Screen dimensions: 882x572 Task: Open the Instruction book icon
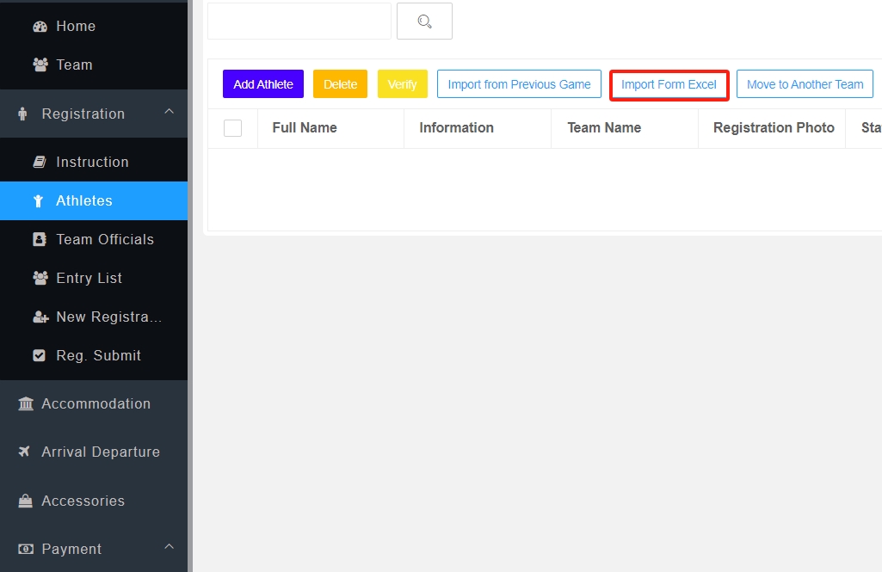40,161
